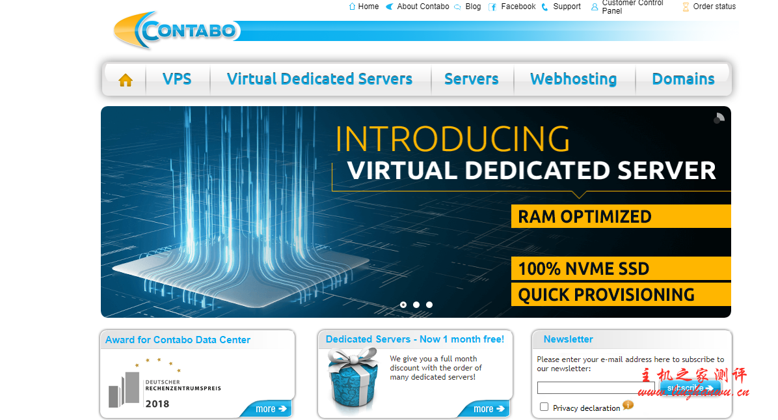778x420 pixels.
Task: Click the Facebook icon in top bar
Action: click(x=493, y=7)
